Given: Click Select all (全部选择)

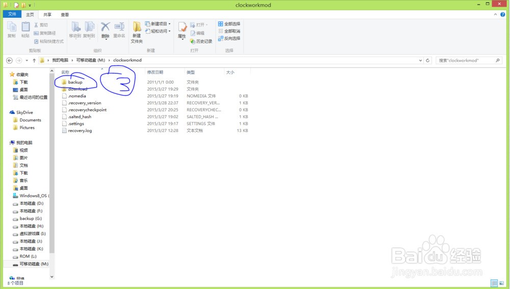Looking at the screenshot, I should pos(229,24).
